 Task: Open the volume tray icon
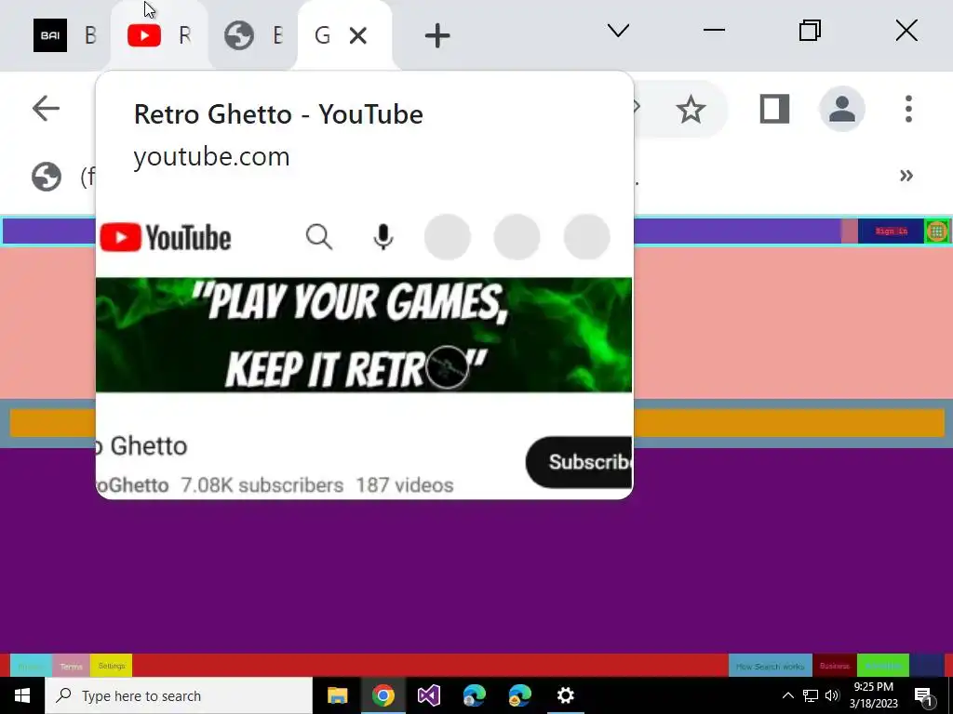point(832,695)
